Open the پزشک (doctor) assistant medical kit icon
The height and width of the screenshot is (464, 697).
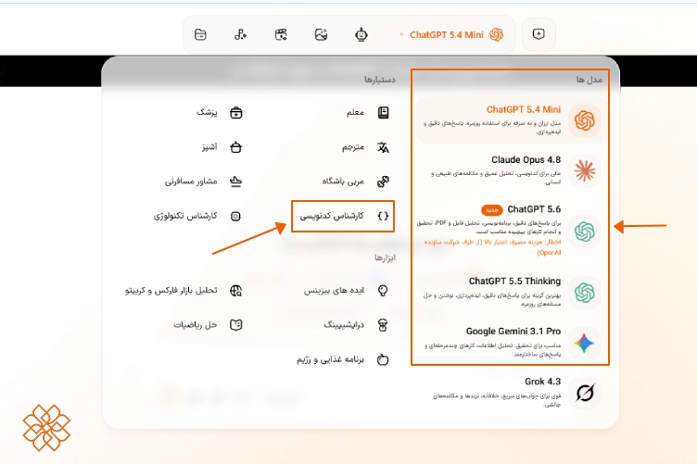pos(236,113)
